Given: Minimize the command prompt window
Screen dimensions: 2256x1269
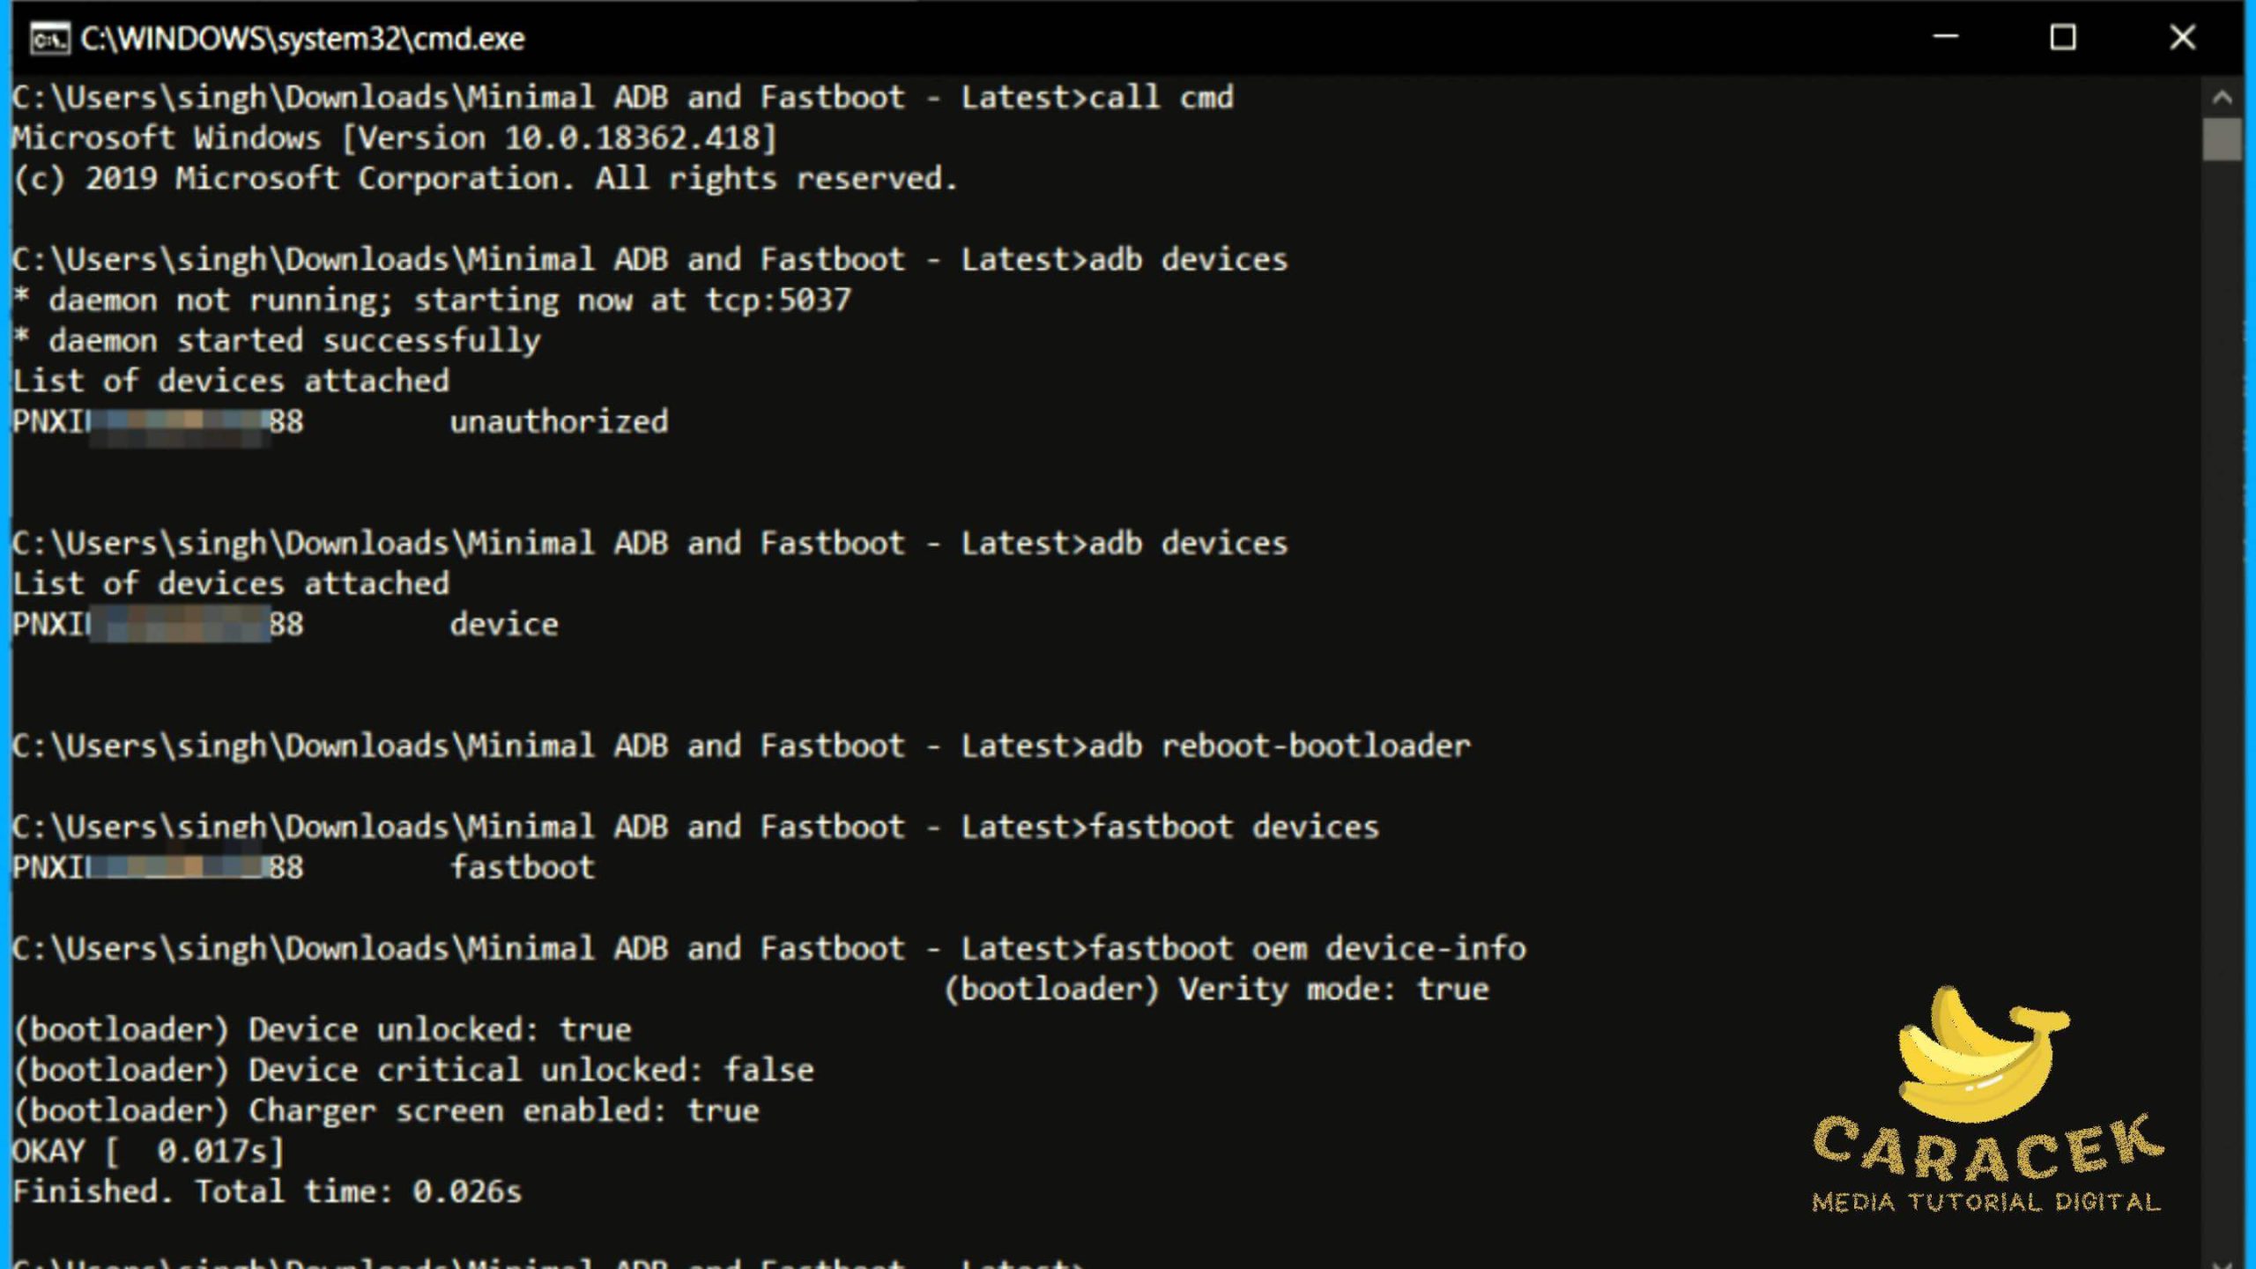Looking at the screenshot, I should click(x=1945, y=37).
